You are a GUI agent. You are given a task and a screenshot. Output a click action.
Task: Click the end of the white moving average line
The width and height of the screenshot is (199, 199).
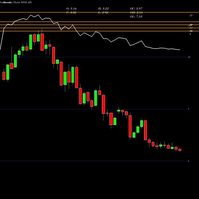click(179, 50)
